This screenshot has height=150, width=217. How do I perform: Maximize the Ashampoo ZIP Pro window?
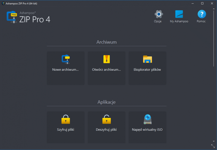202,3
